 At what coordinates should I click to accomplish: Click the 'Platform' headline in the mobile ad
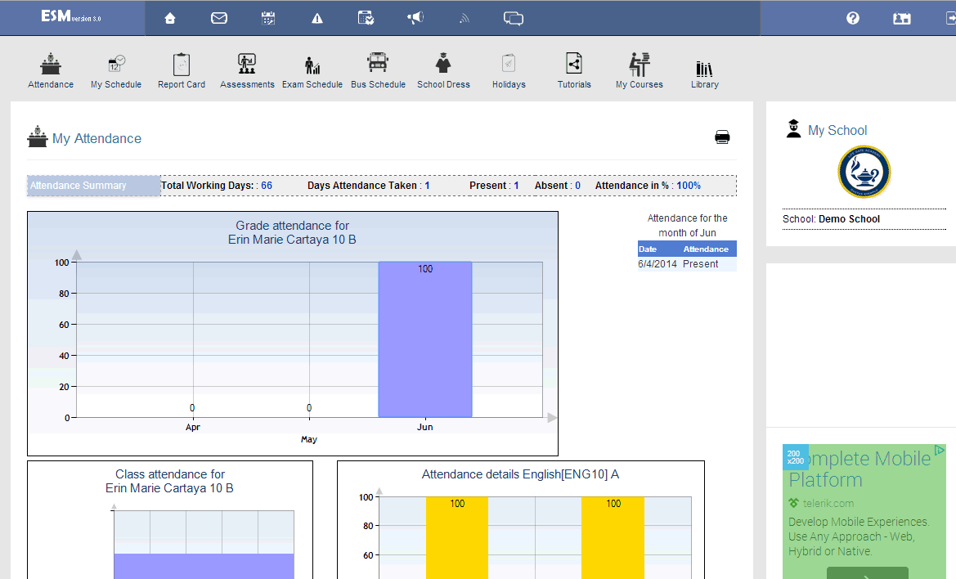pyautogui.click(x=825, y=480)
